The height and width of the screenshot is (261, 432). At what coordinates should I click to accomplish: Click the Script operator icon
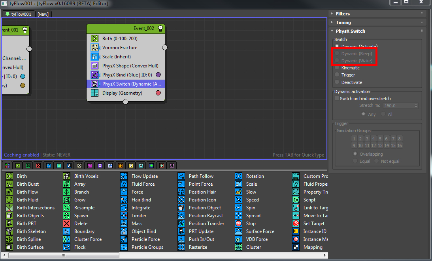(x=296, y=200)
